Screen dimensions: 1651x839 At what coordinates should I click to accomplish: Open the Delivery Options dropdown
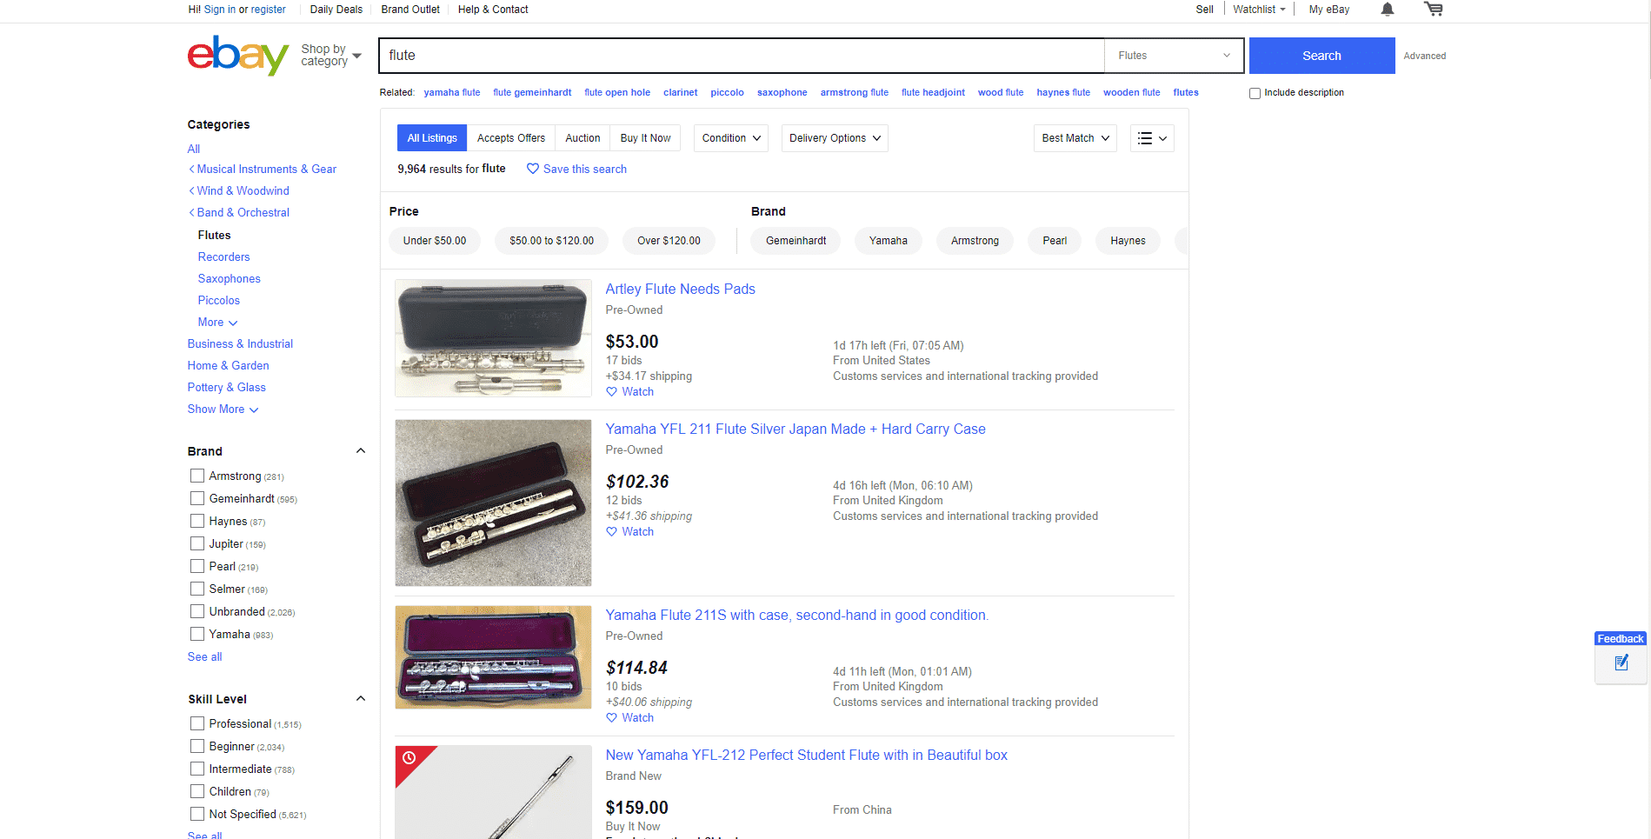pos(835,138)
